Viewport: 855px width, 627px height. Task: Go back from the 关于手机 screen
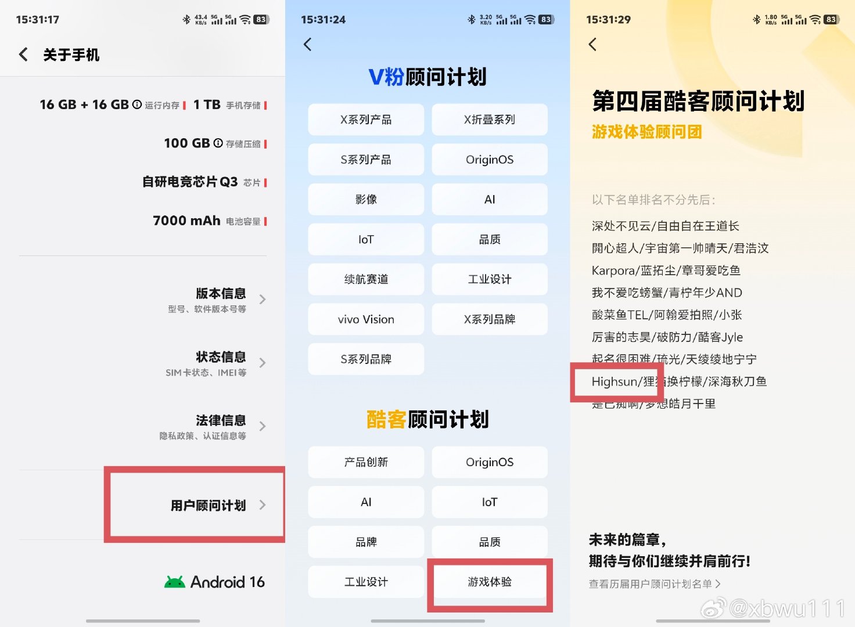pyautogui.click(x=23, y=55)
